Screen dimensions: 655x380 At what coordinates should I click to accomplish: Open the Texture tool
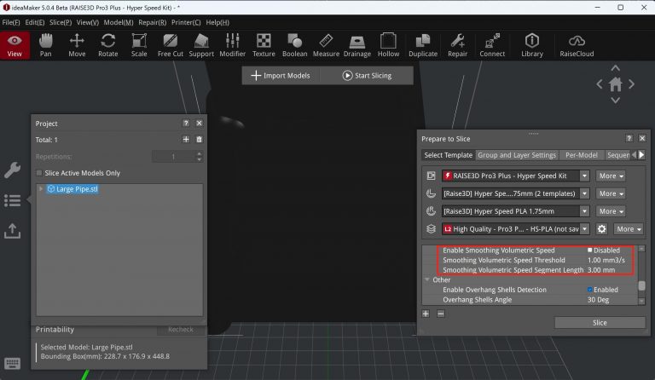tap(264, 45)
